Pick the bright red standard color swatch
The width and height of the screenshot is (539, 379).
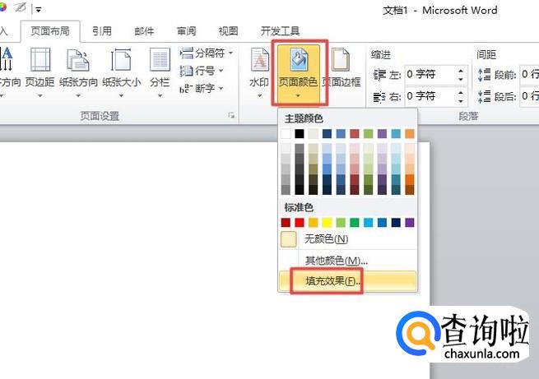(300, 223)
